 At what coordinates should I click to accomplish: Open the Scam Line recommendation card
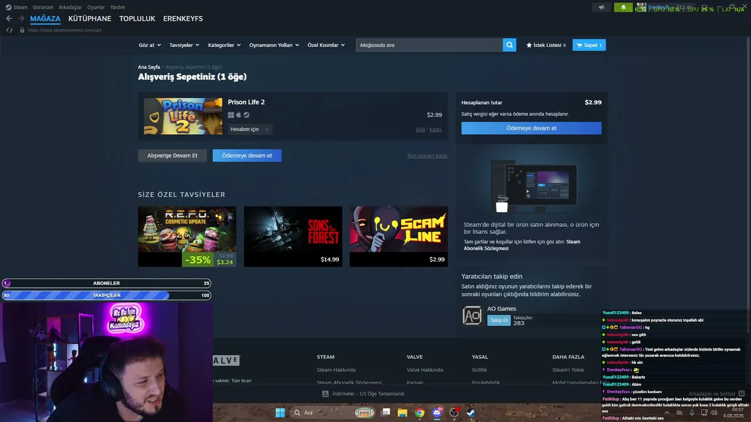click(x=398, y=236)
